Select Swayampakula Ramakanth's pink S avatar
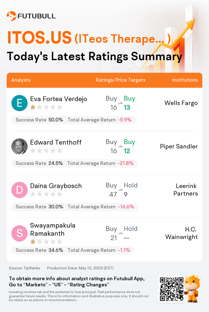 (20, 233)
